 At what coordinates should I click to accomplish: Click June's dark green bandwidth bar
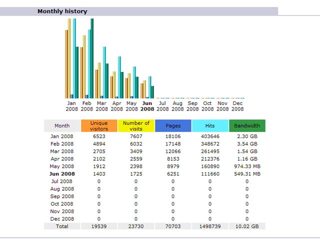(x=152, y=92)
